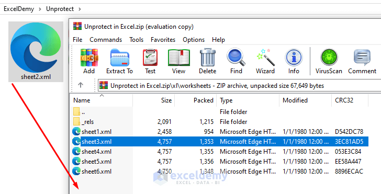Click the parent ".." folder icon
381x194 pixels.
click(x=76, y=111)
